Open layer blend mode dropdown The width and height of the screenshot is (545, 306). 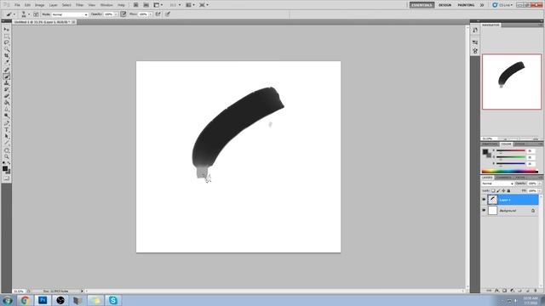click(497, 184)
